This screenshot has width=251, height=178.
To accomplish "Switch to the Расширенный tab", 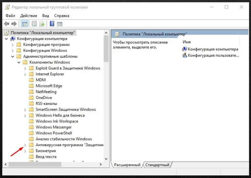I will tap(127, 165).
